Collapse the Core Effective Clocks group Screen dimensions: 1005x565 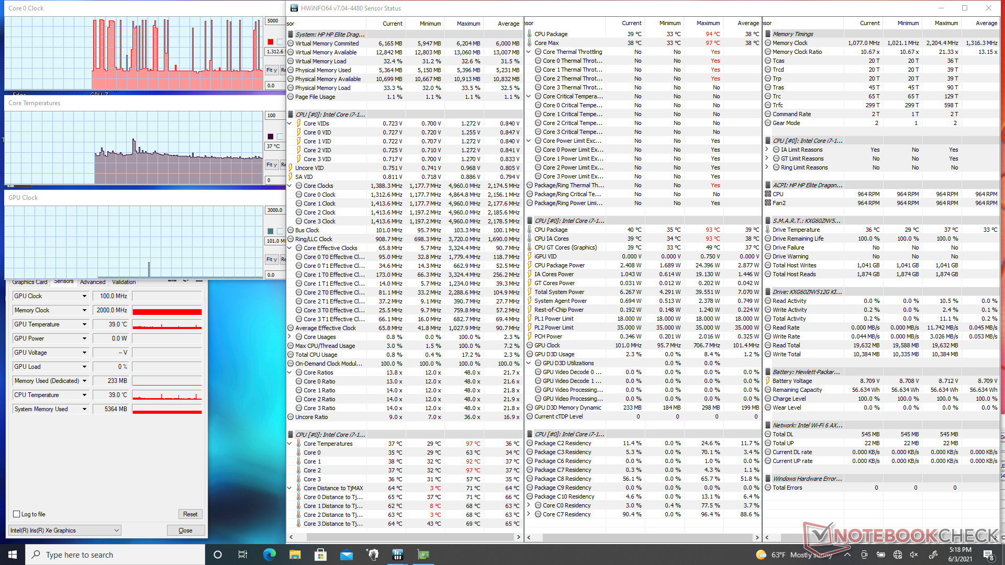coord(289,248)
